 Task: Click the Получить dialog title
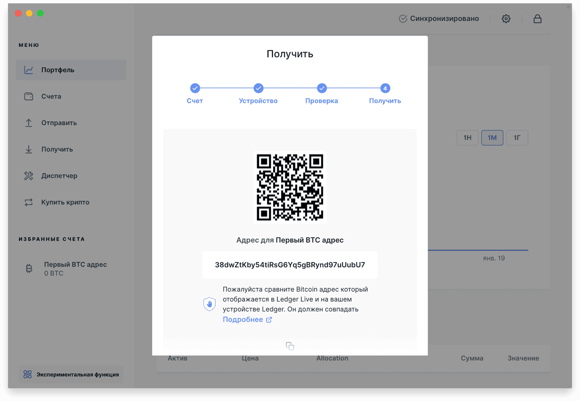290,54
